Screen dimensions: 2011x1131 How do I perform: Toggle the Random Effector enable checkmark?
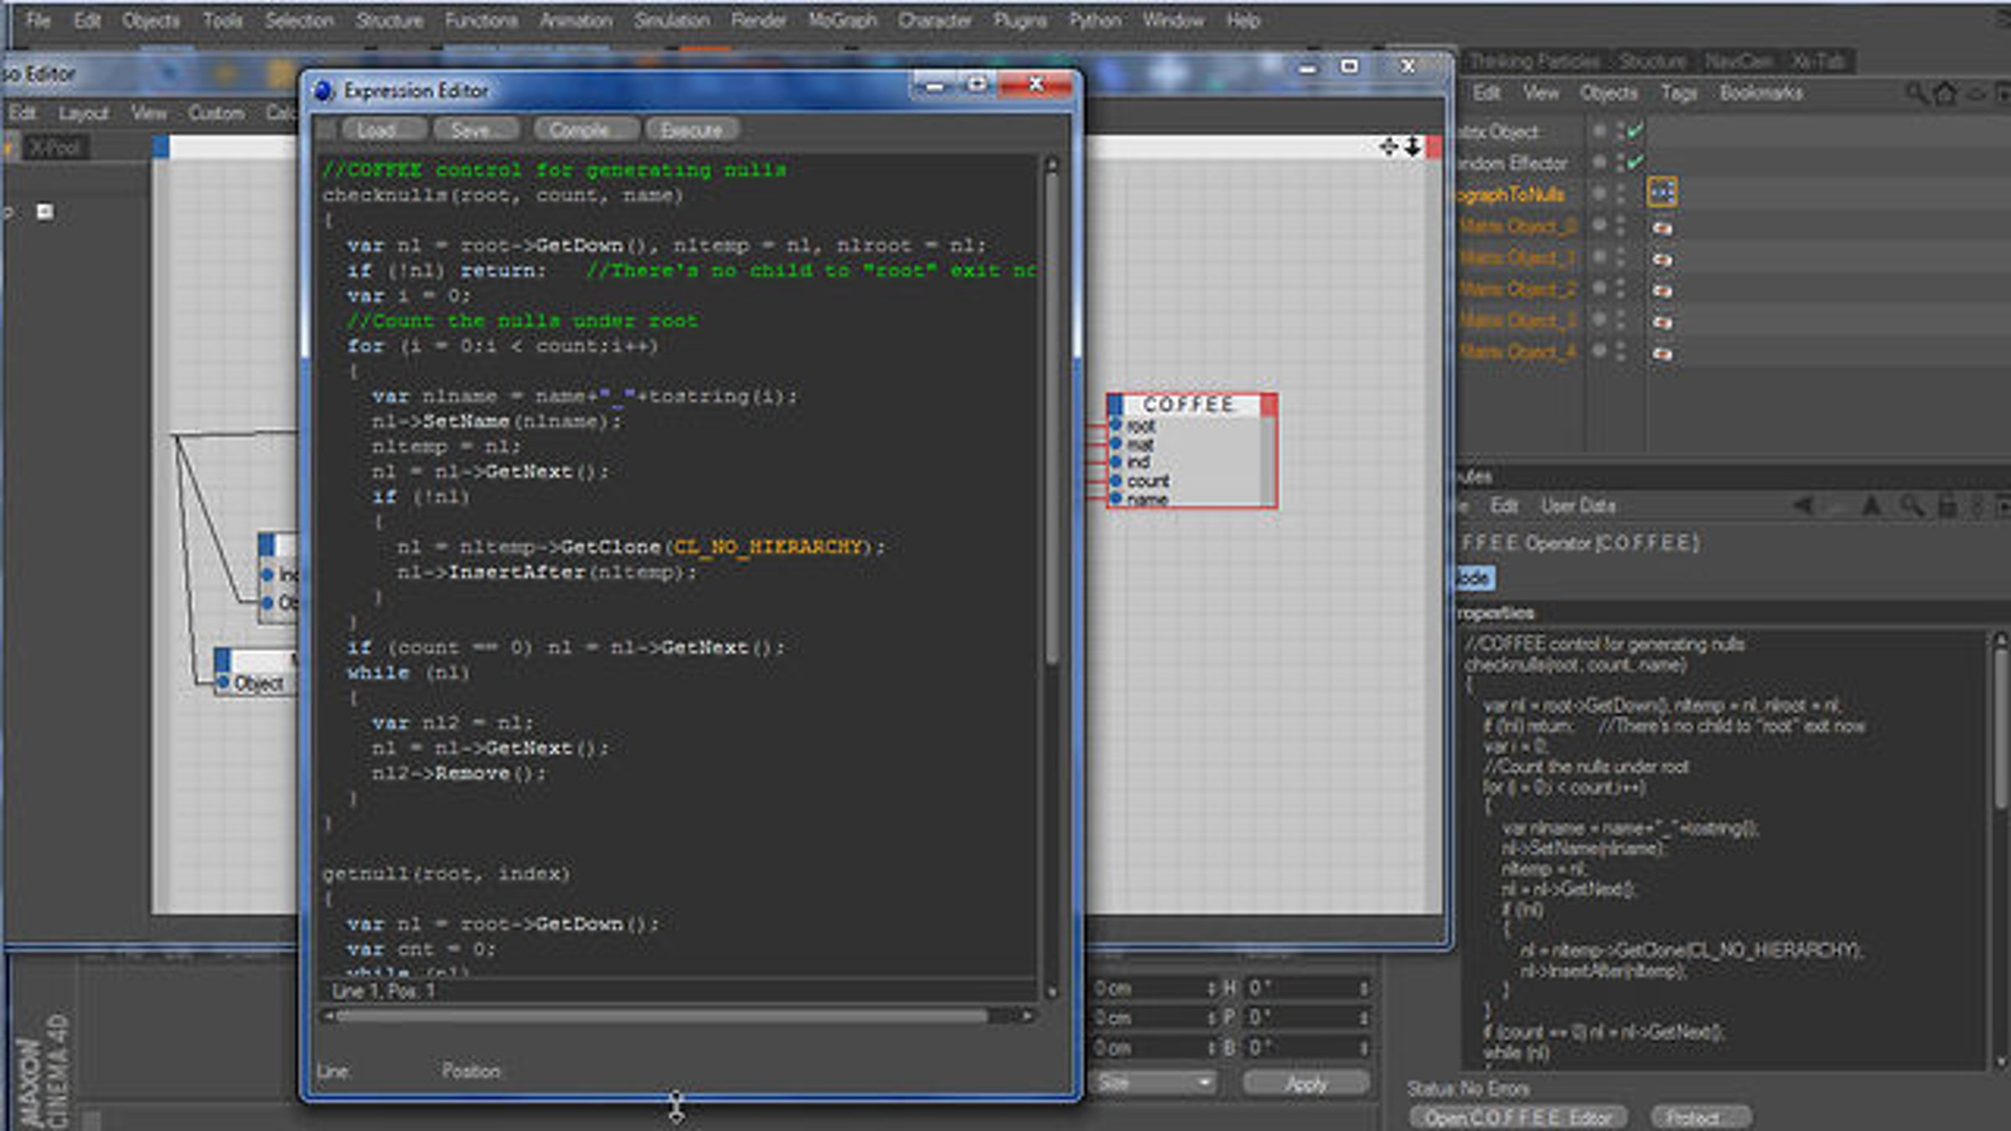click(1635, 161)
